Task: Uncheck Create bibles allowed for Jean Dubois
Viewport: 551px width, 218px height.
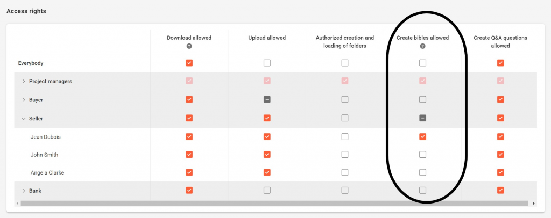Action: click(422, 136)
